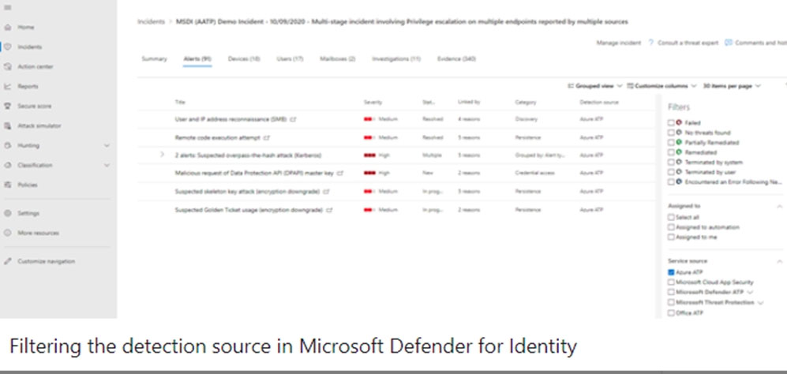Click the Reports chart icon
This screenshot has height=374, width=787.
click(8, 86)
